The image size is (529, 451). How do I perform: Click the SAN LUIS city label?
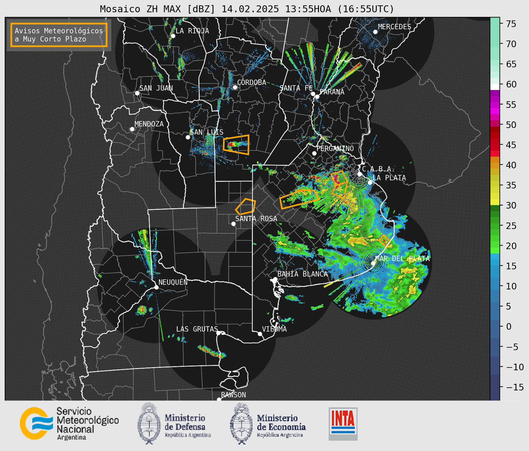pos(207,132)
